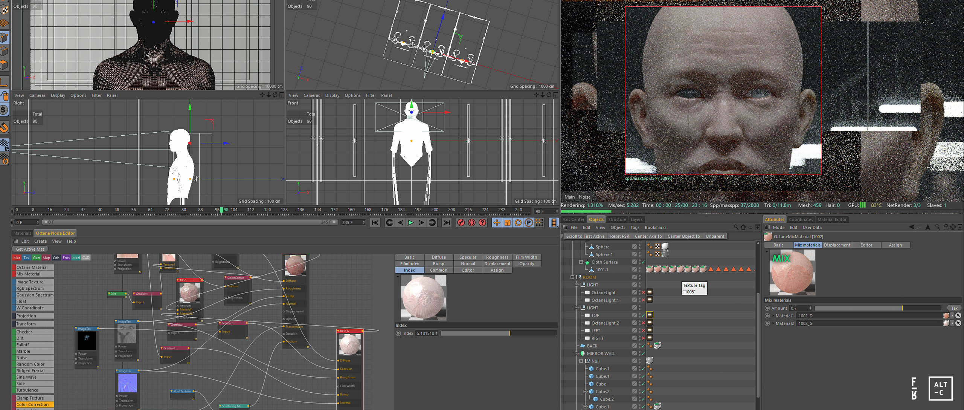964x410 pixels.
Task: Step back one frame
Action: (400, 223)
